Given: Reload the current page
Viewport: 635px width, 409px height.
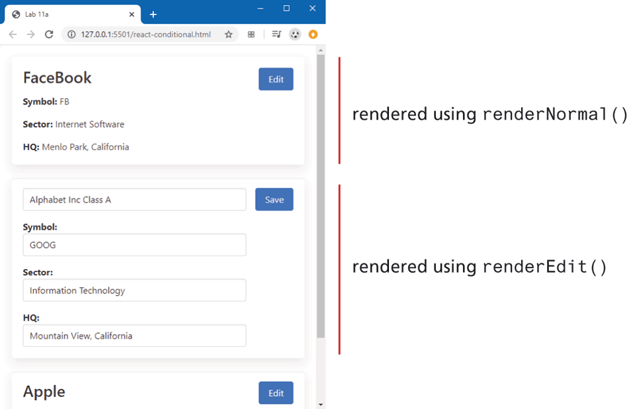Looking at the screenshot, I should coord(49,34).
